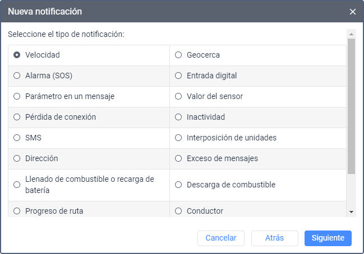Pick Descarga de combustible notification

178,185
